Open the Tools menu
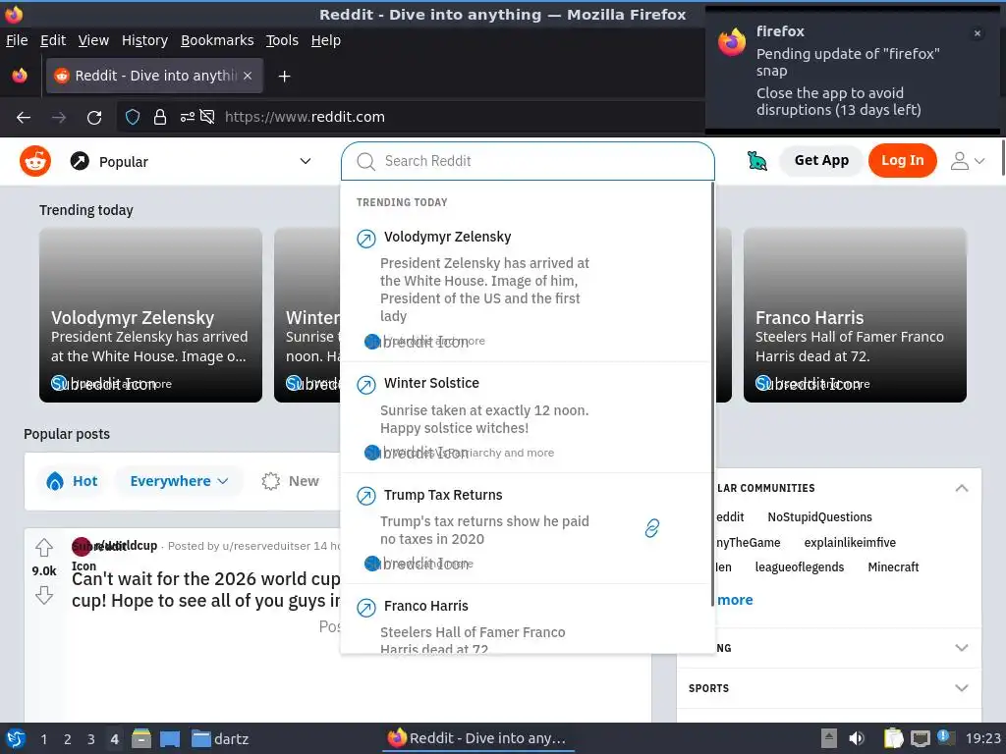The width and height of the screenshot is (1006, 754). [x=282, y=40]
